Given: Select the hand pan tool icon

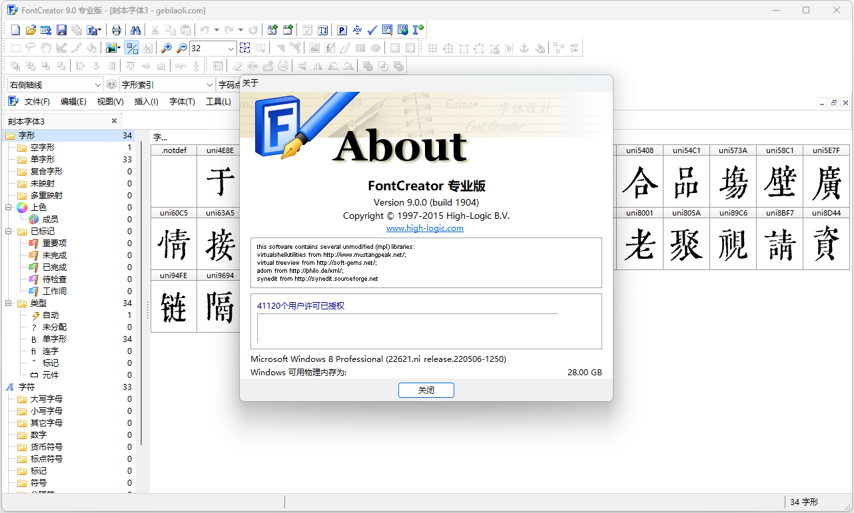Looking at the screenshot, I should pos(46,48).
